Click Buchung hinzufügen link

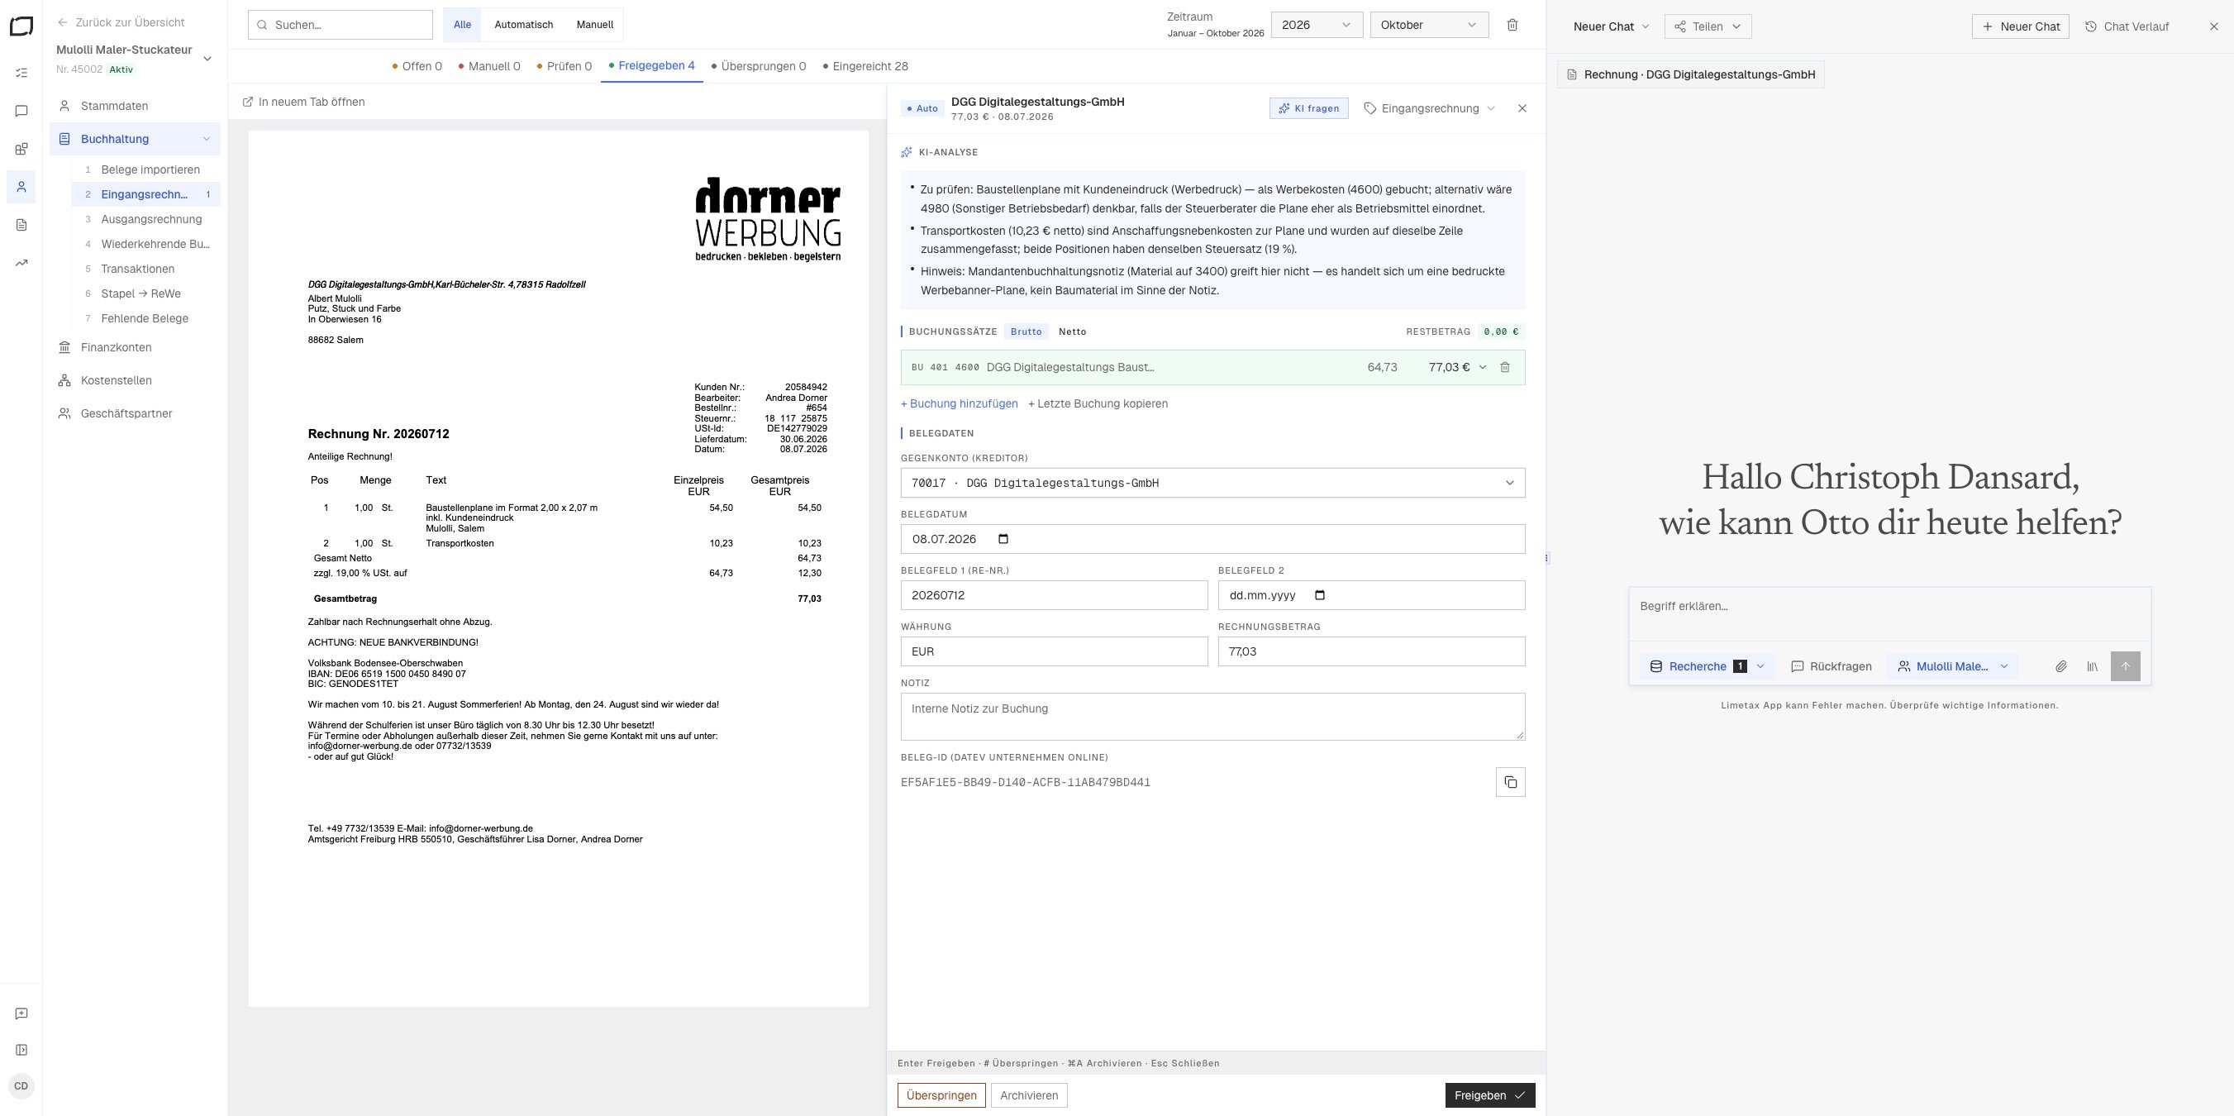pos(960,403)
